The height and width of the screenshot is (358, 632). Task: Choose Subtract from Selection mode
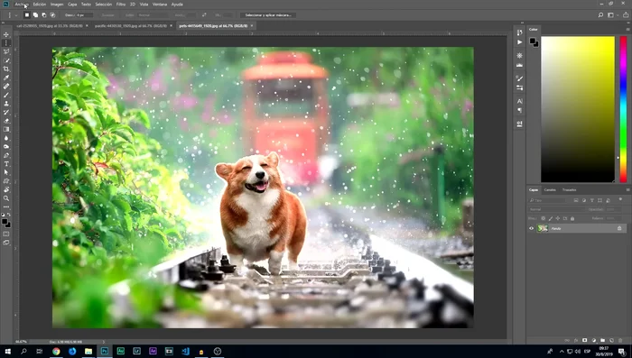pos(44,15)
